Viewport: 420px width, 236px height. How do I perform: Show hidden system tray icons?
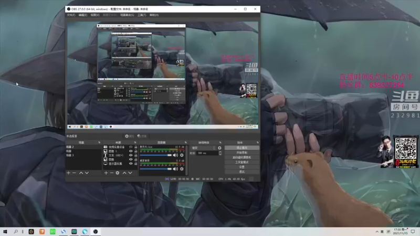377,232
